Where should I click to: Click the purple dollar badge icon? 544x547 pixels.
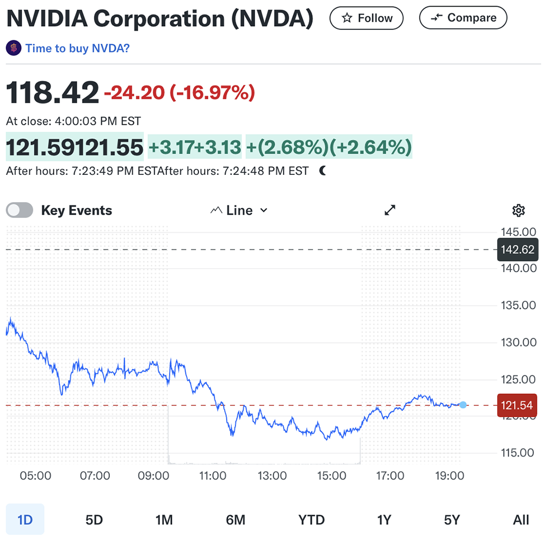(x=13, y=48)
